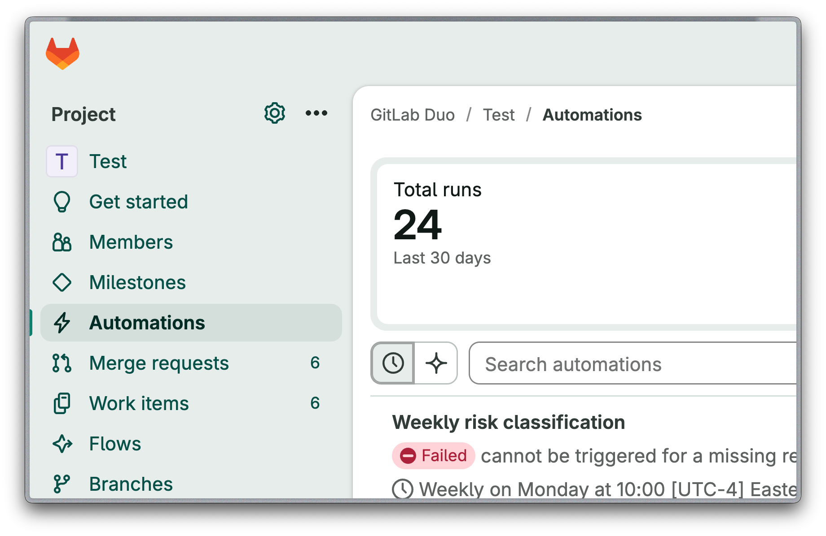The image size is (826, 536).
Task: Click the Weekly on Monday schedule text
Action: (x=608, y=489)
